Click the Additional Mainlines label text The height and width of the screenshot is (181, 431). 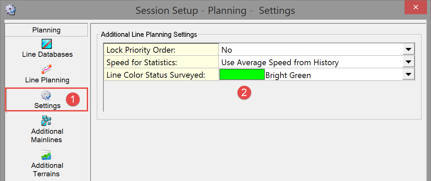(x=47, y=135)
